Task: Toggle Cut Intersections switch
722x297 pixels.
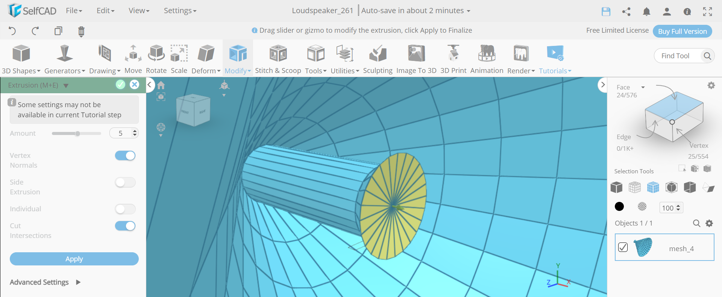Action: [x=125, y=226]
